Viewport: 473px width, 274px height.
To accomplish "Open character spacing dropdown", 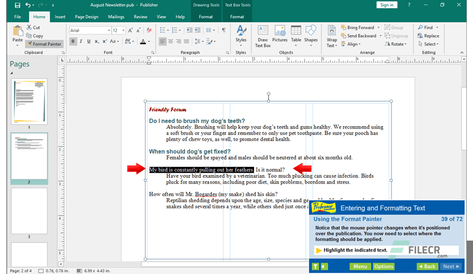I will coord(129,41).
